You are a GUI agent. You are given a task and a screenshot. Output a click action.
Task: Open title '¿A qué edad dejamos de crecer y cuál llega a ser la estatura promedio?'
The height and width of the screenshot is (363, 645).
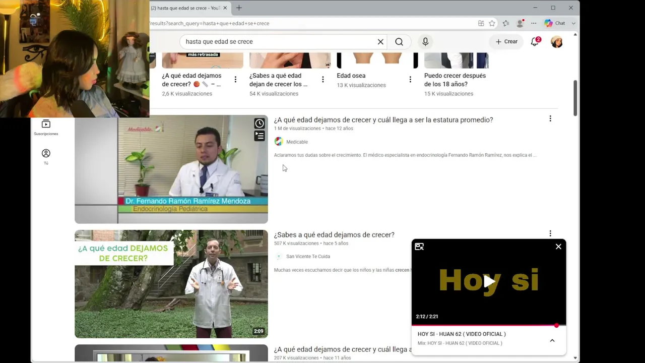point(383,120)
